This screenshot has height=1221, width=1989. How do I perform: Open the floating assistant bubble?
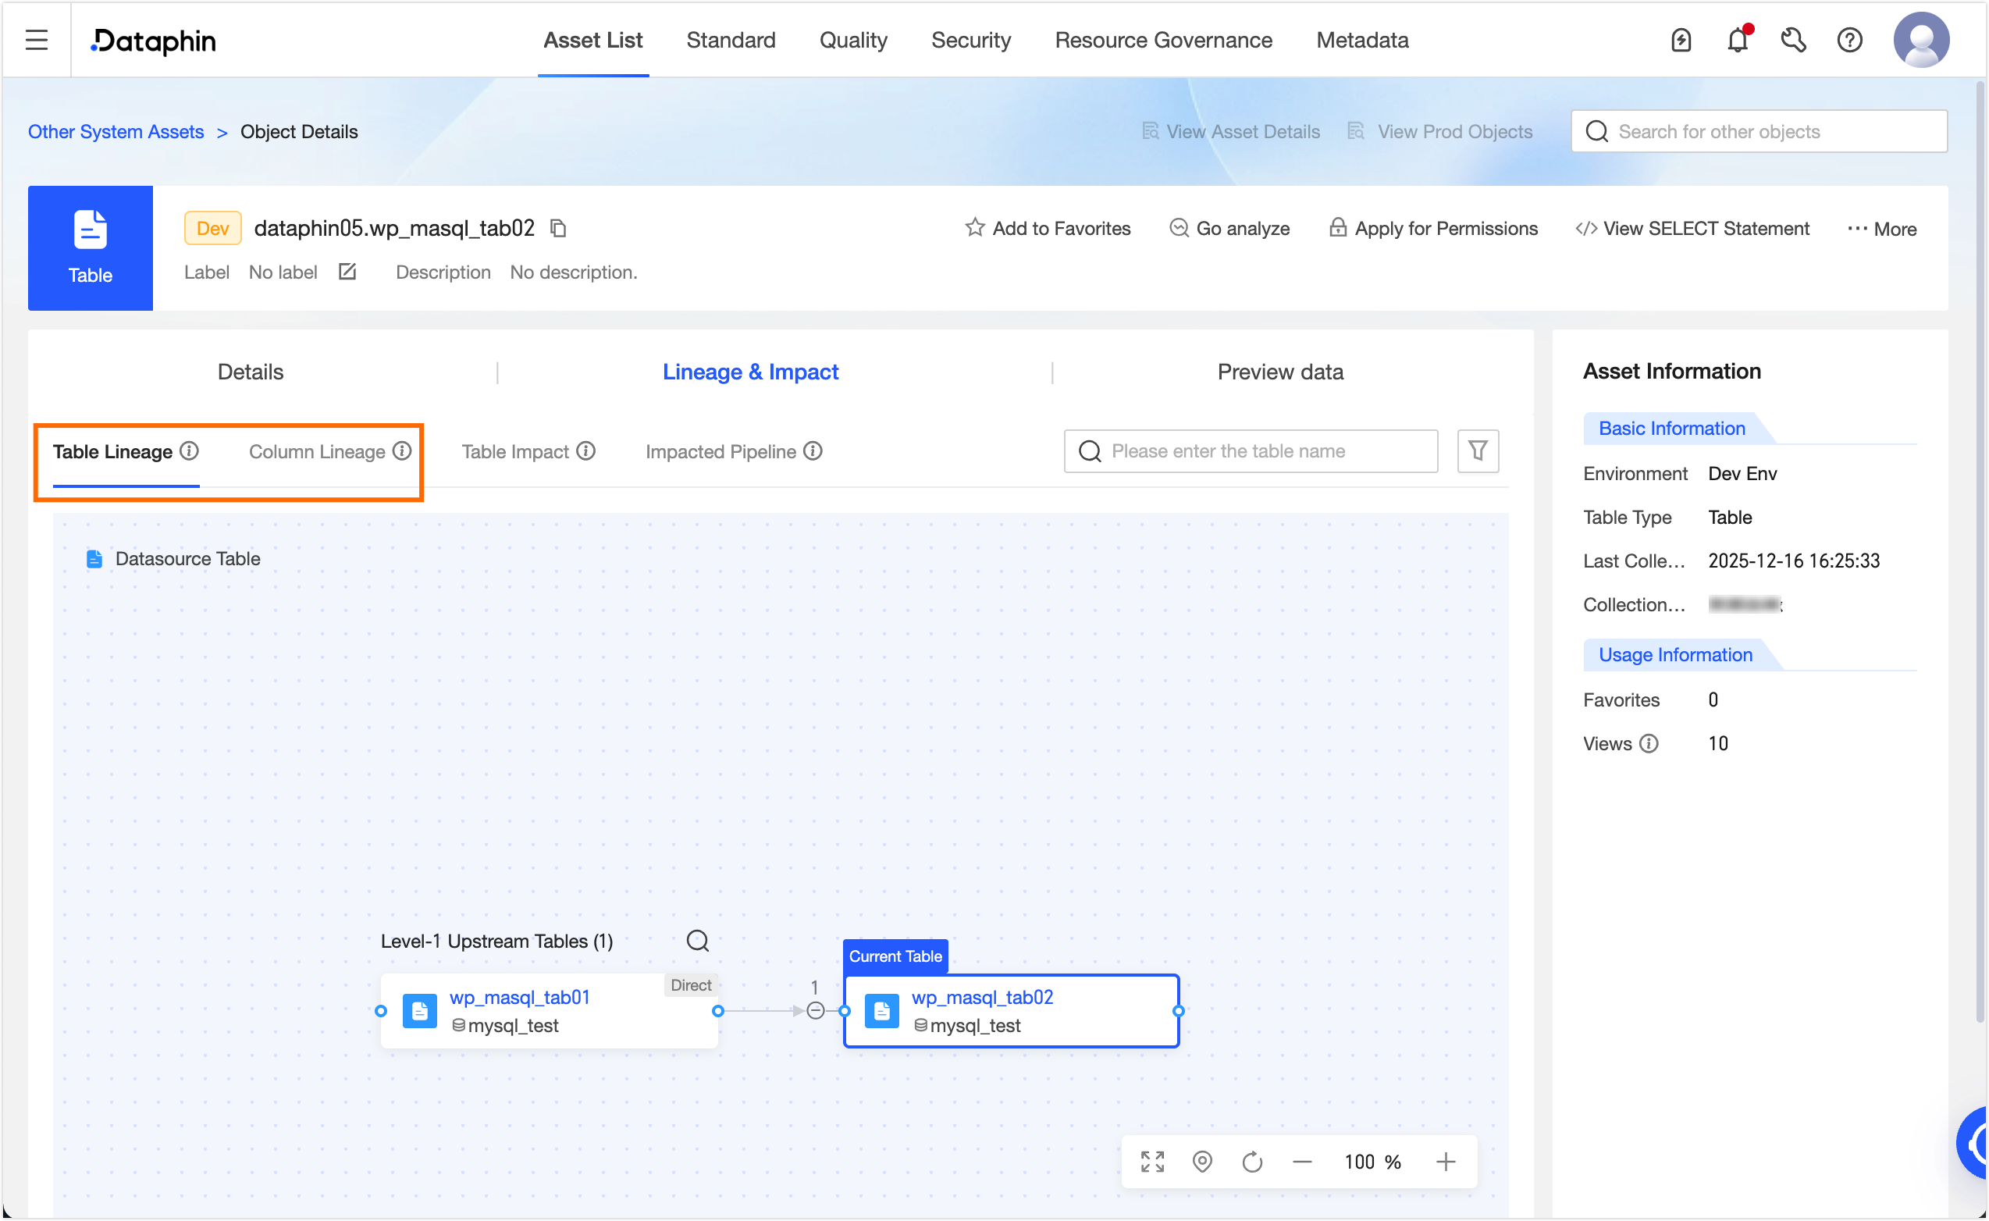click(1973, 1142)
